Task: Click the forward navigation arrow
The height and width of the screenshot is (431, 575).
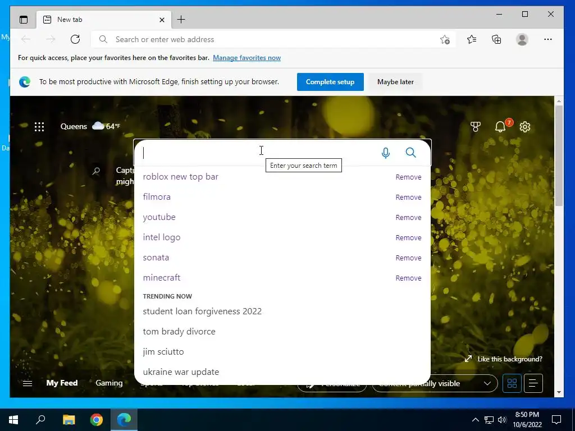Action: pyautogui.click(x=51, y=39)
